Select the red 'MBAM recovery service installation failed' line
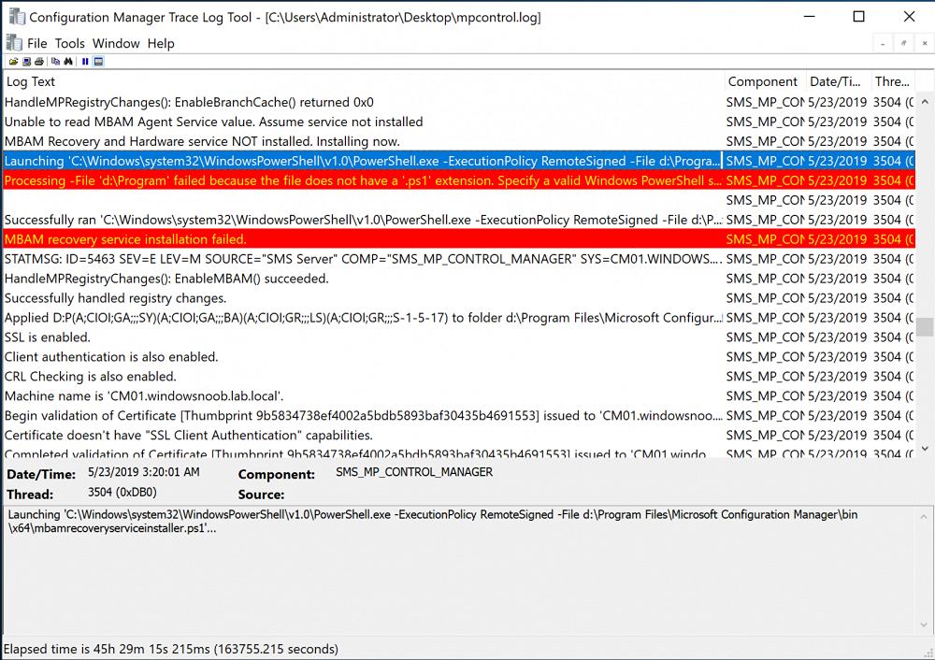This screenshot has height=660, width=935. 459,239
